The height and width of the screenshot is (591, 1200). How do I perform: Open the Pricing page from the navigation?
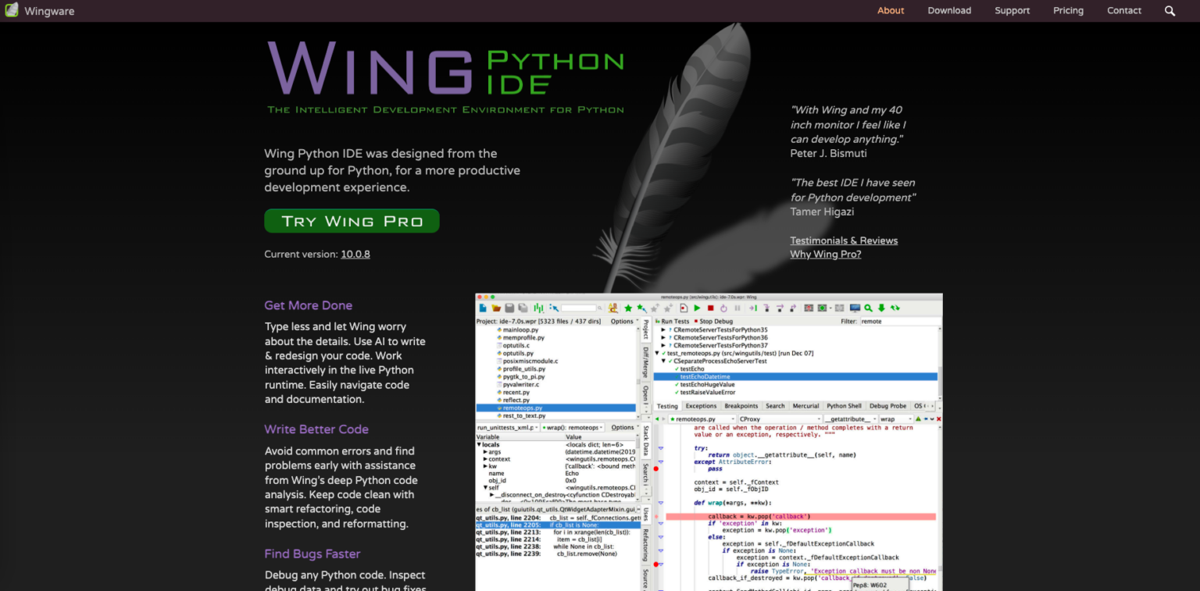[1068, 10]
